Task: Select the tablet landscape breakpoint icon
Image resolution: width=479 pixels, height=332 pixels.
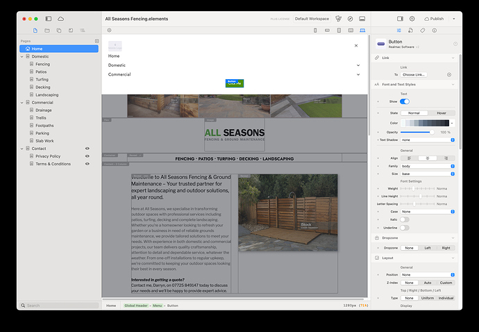Action: [x=351, y=31]
